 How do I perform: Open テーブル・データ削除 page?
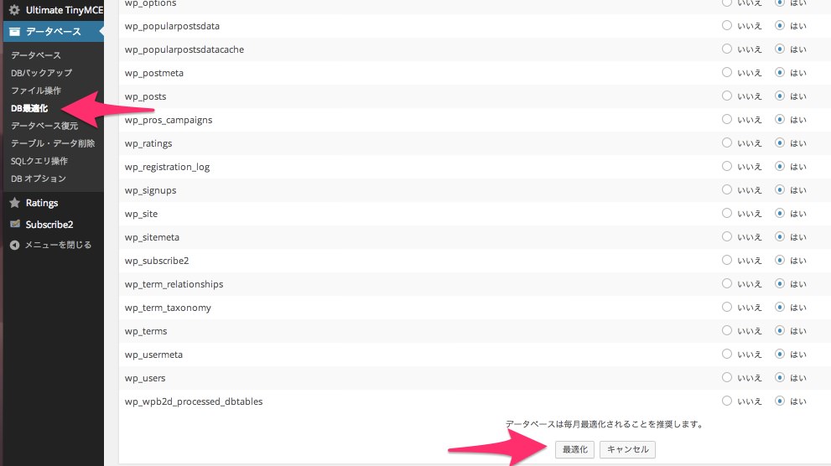pos(53,143)
